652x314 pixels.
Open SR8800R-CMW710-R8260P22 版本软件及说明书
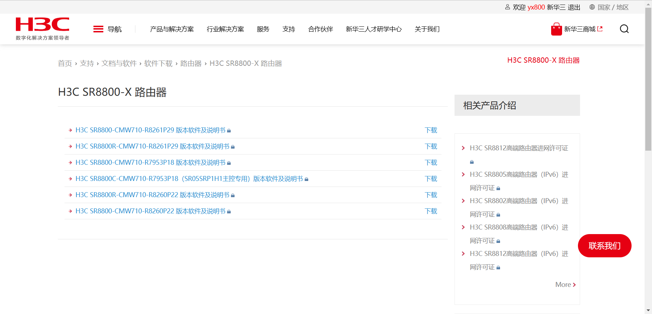pos(152,195)
